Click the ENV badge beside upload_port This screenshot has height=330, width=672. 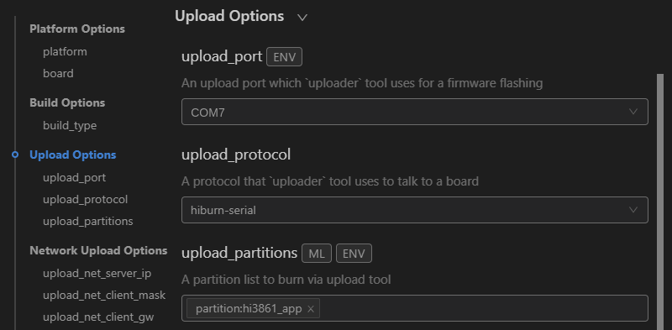tap(284, 57)
